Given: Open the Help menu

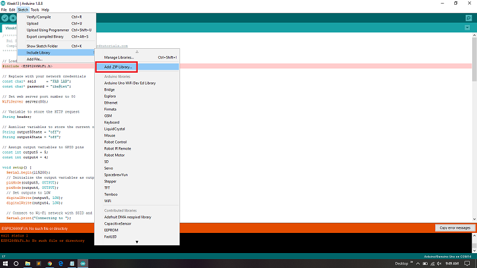Looking at the screenshot, I should coord(45,10).
